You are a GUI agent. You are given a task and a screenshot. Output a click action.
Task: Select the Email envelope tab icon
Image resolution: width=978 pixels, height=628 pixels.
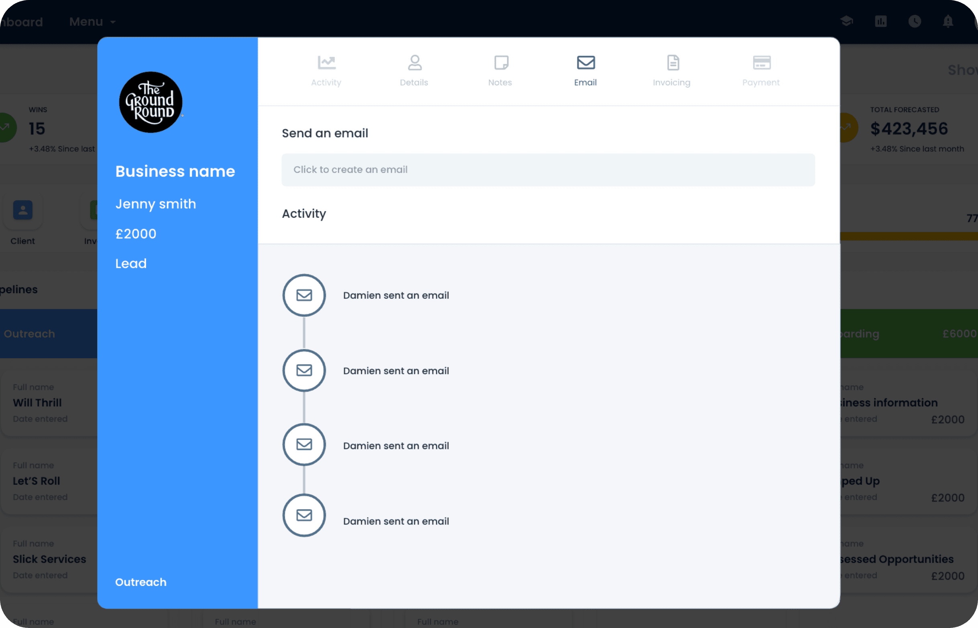tap(585, 63)
